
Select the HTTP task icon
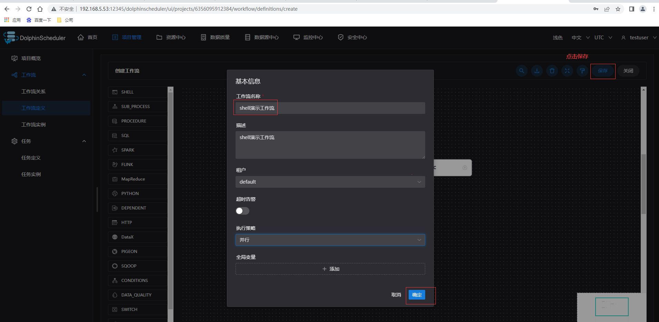(115, 223)
